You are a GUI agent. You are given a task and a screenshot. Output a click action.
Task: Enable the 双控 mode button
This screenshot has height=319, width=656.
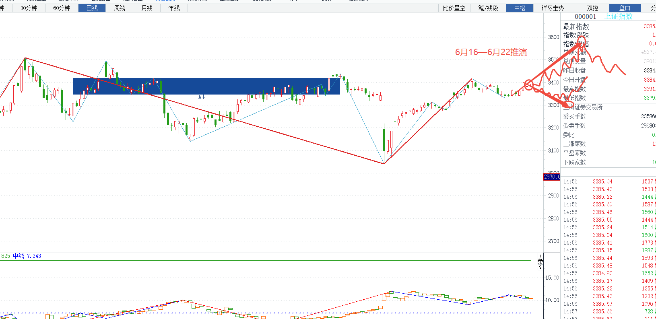pos(592,8)
